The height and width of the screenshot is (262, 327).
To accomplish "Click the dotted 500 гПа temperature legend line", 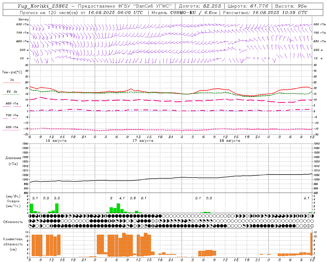I will click(x=12, y=130).
